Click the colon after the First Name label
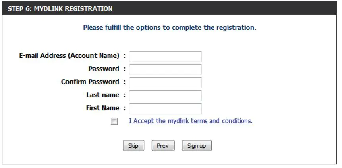 [x=124, y=108]
